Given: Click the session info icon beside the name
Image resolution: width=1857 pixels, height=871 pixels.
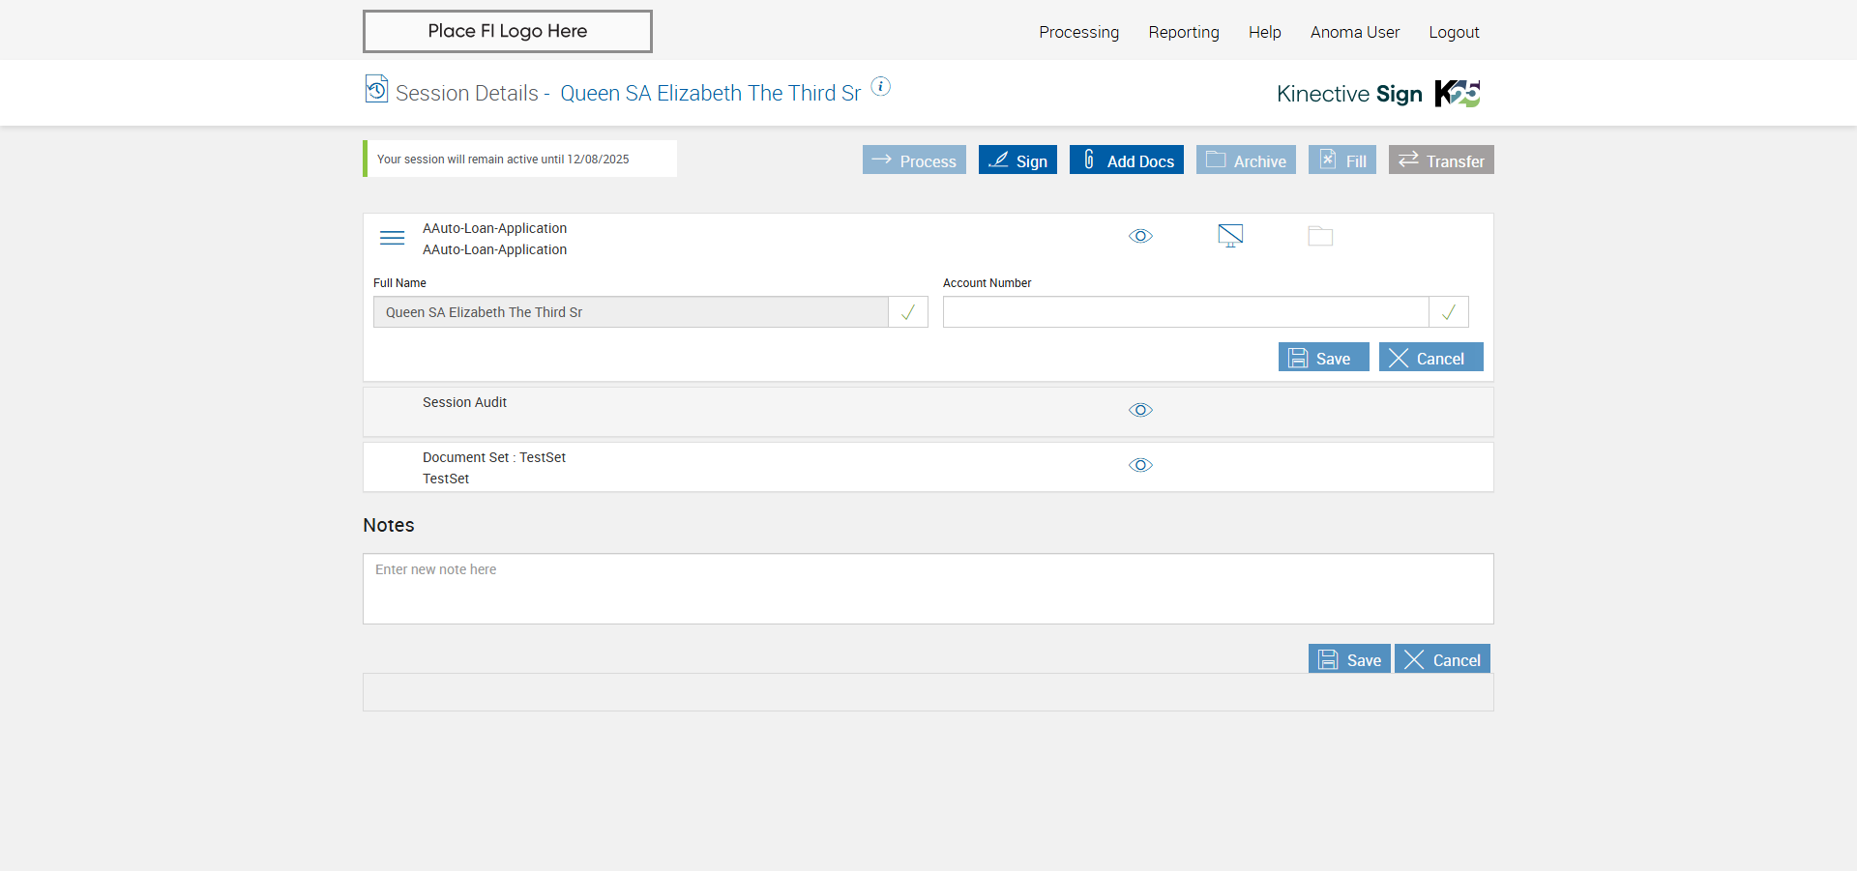Looking at the screenshot, I should point(880,86).
